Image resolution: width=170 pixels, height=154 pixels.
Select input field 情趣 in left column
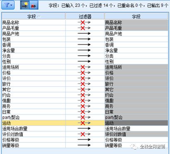tap(33, 100)
